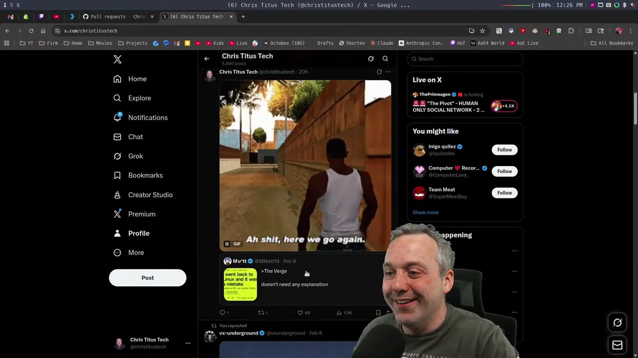Viewport: 638px width, 358px height.
Task: Close the Chris Titus Tech X tab
Action: click(x=231, y=16)
